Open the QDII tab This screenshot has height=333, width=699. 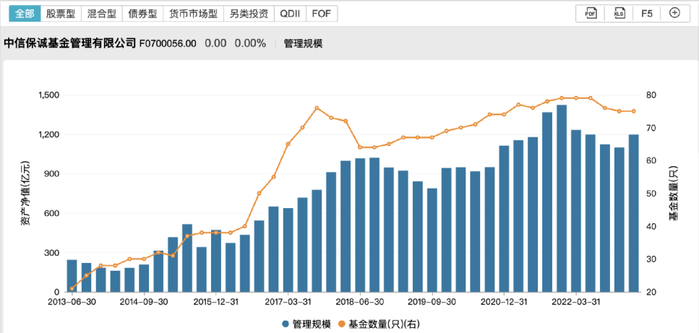click(x=290, y=13)
